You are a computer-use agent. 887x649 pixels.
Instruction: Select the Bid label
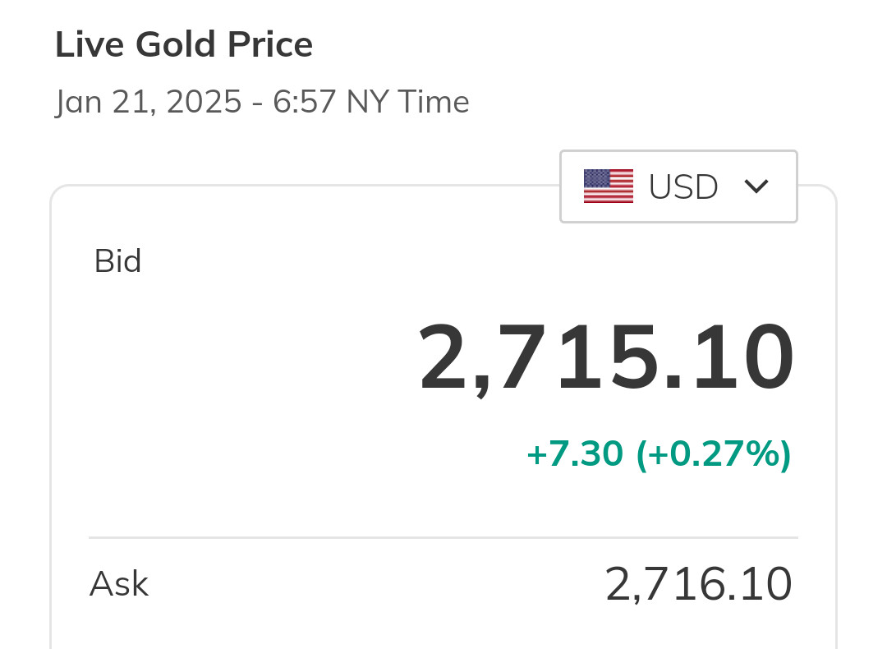point(117,261)
